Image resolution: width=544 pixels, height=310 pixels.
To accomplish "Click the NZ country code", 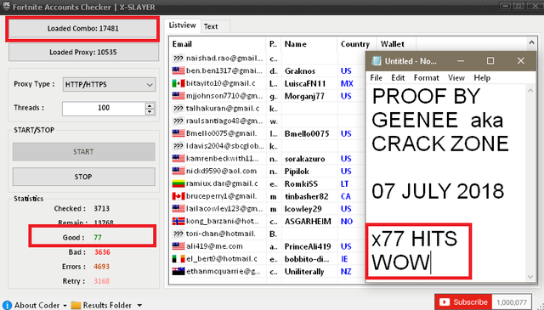I will click(x=346, y=272).
